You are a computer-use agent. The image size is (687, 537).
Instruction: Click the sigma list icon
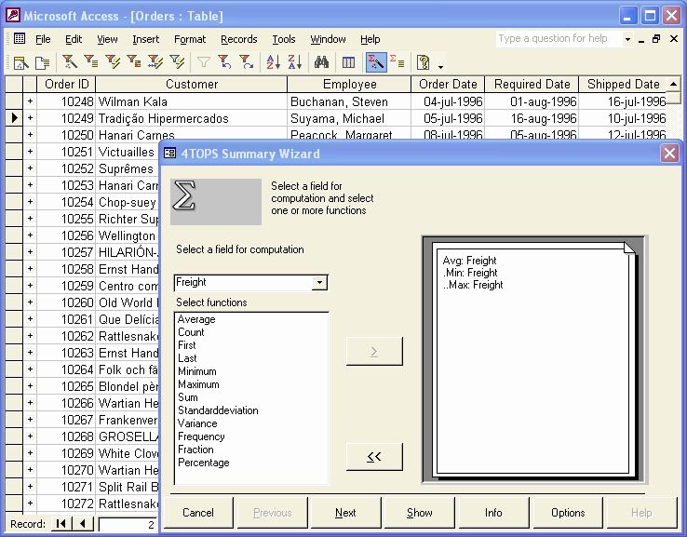pos(397,61)
